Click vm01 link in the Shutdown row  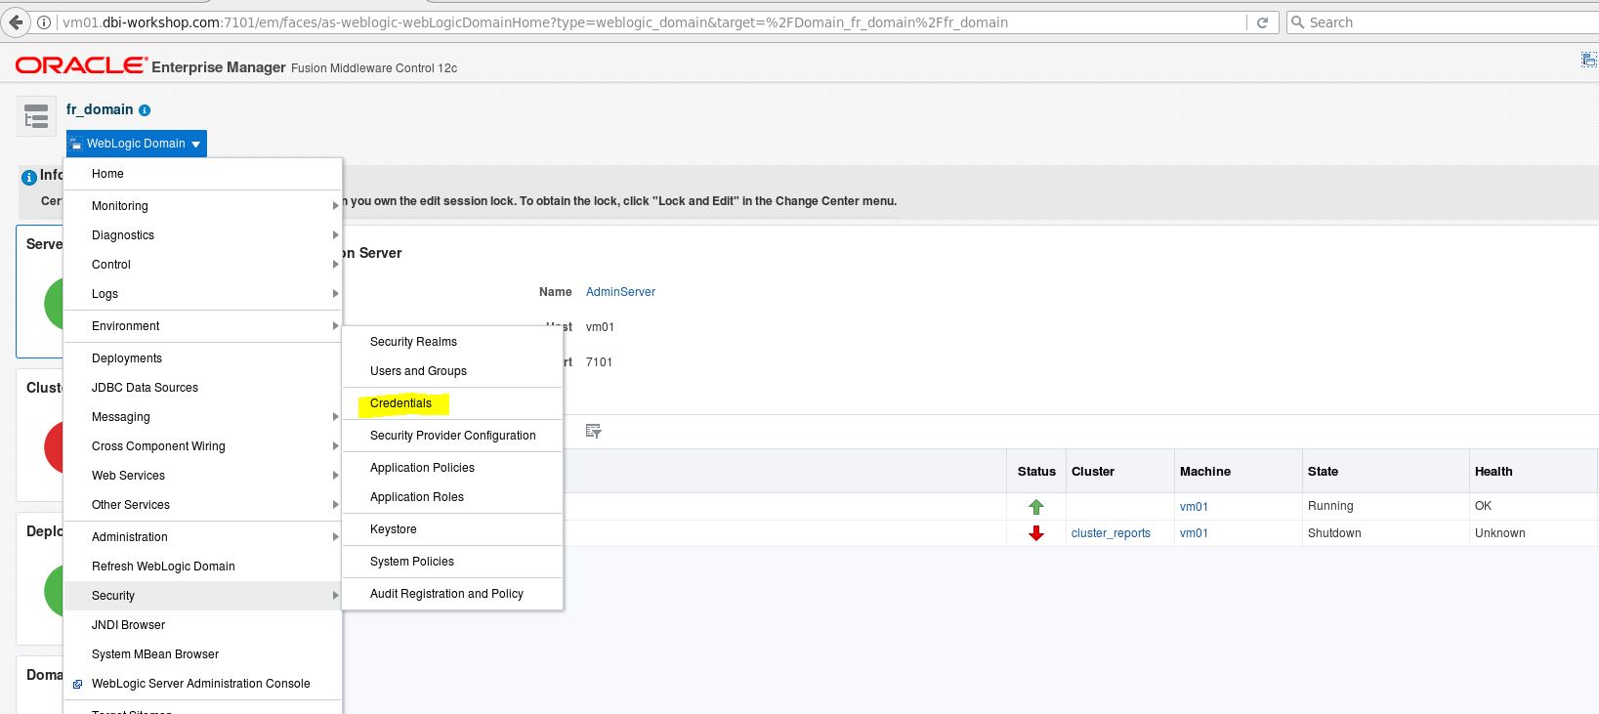pyautogui.click(x=1194, y=533)
